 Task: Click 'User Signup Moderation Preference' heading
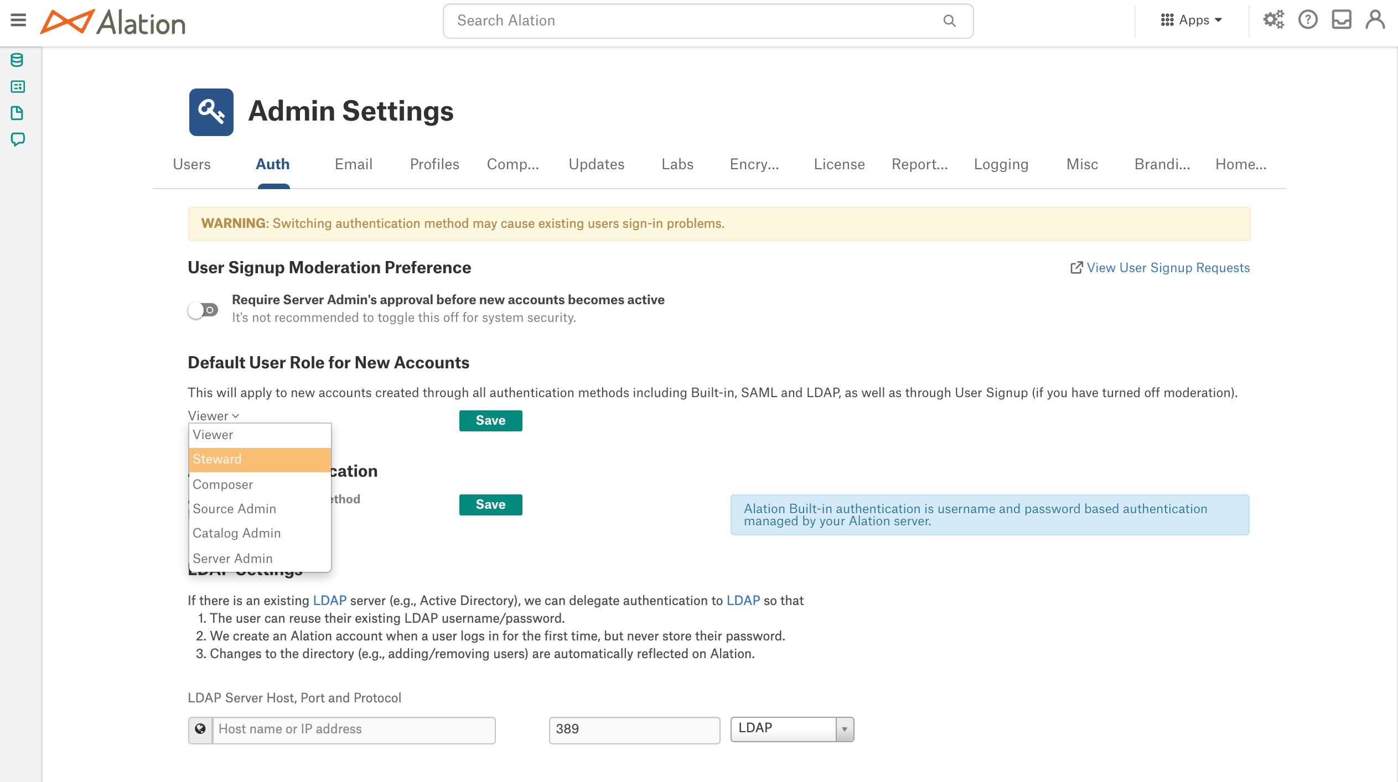[x=329, y=268]
